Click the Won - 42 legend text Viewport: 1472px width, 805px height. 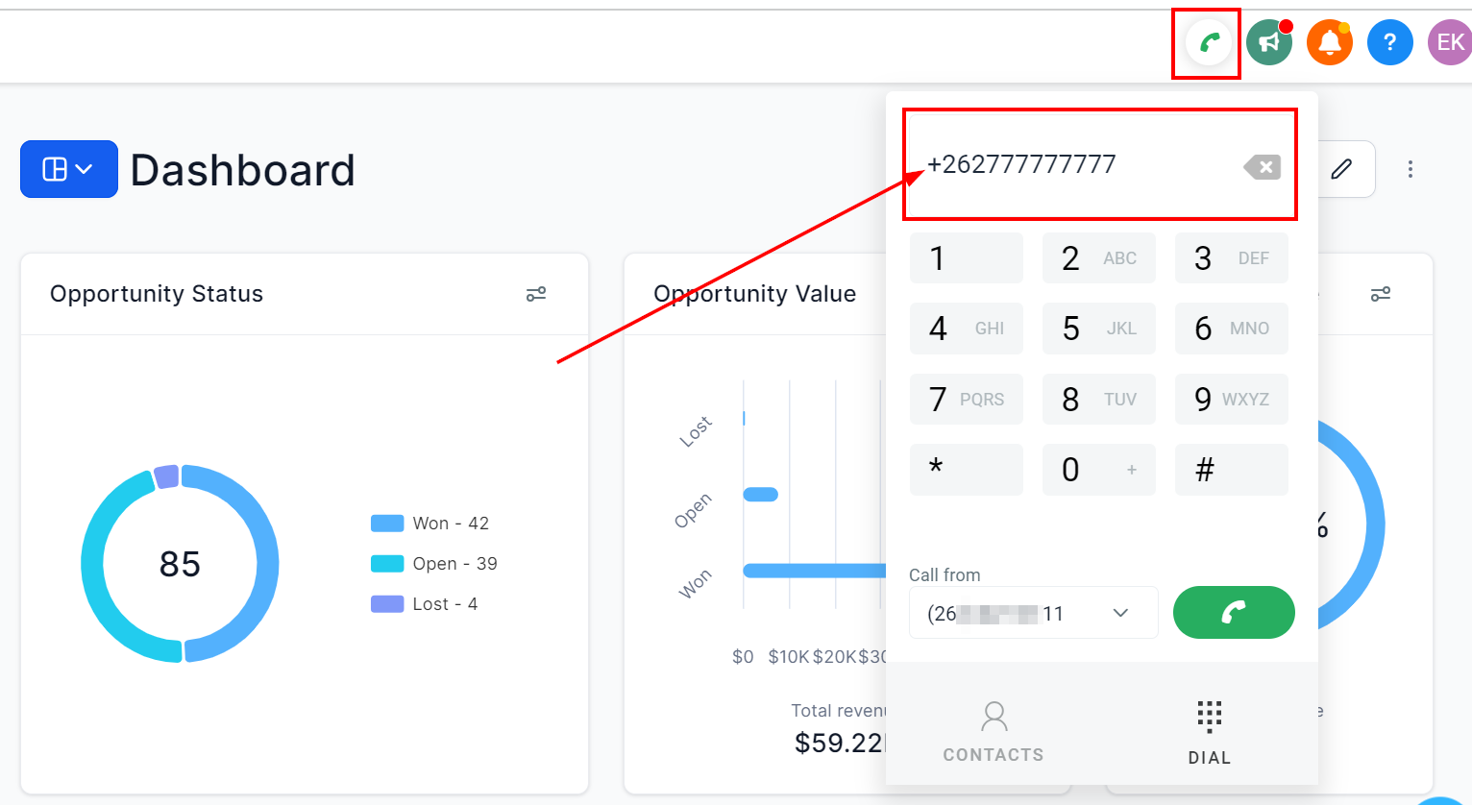pos(451,524)
